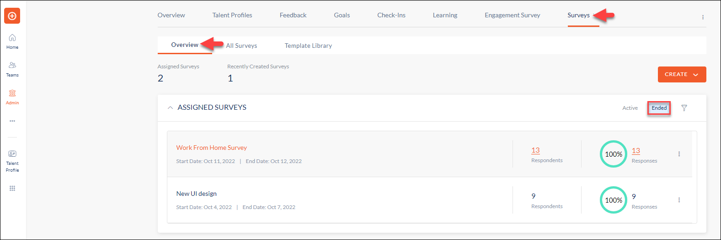Screen dimensions: 721x240
Task: Open options menu for Work From Home Survey
Action: tap(679, 154)
